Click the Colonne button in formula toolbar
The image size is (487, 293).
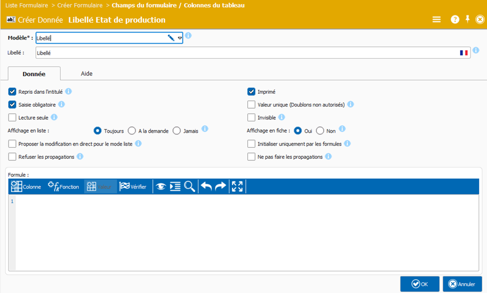click(26, 186)
